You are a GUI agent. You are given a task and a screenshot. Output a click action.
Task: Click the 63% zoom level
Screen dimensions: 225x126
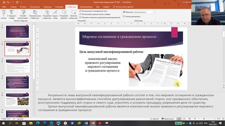(x=218, y=119)
